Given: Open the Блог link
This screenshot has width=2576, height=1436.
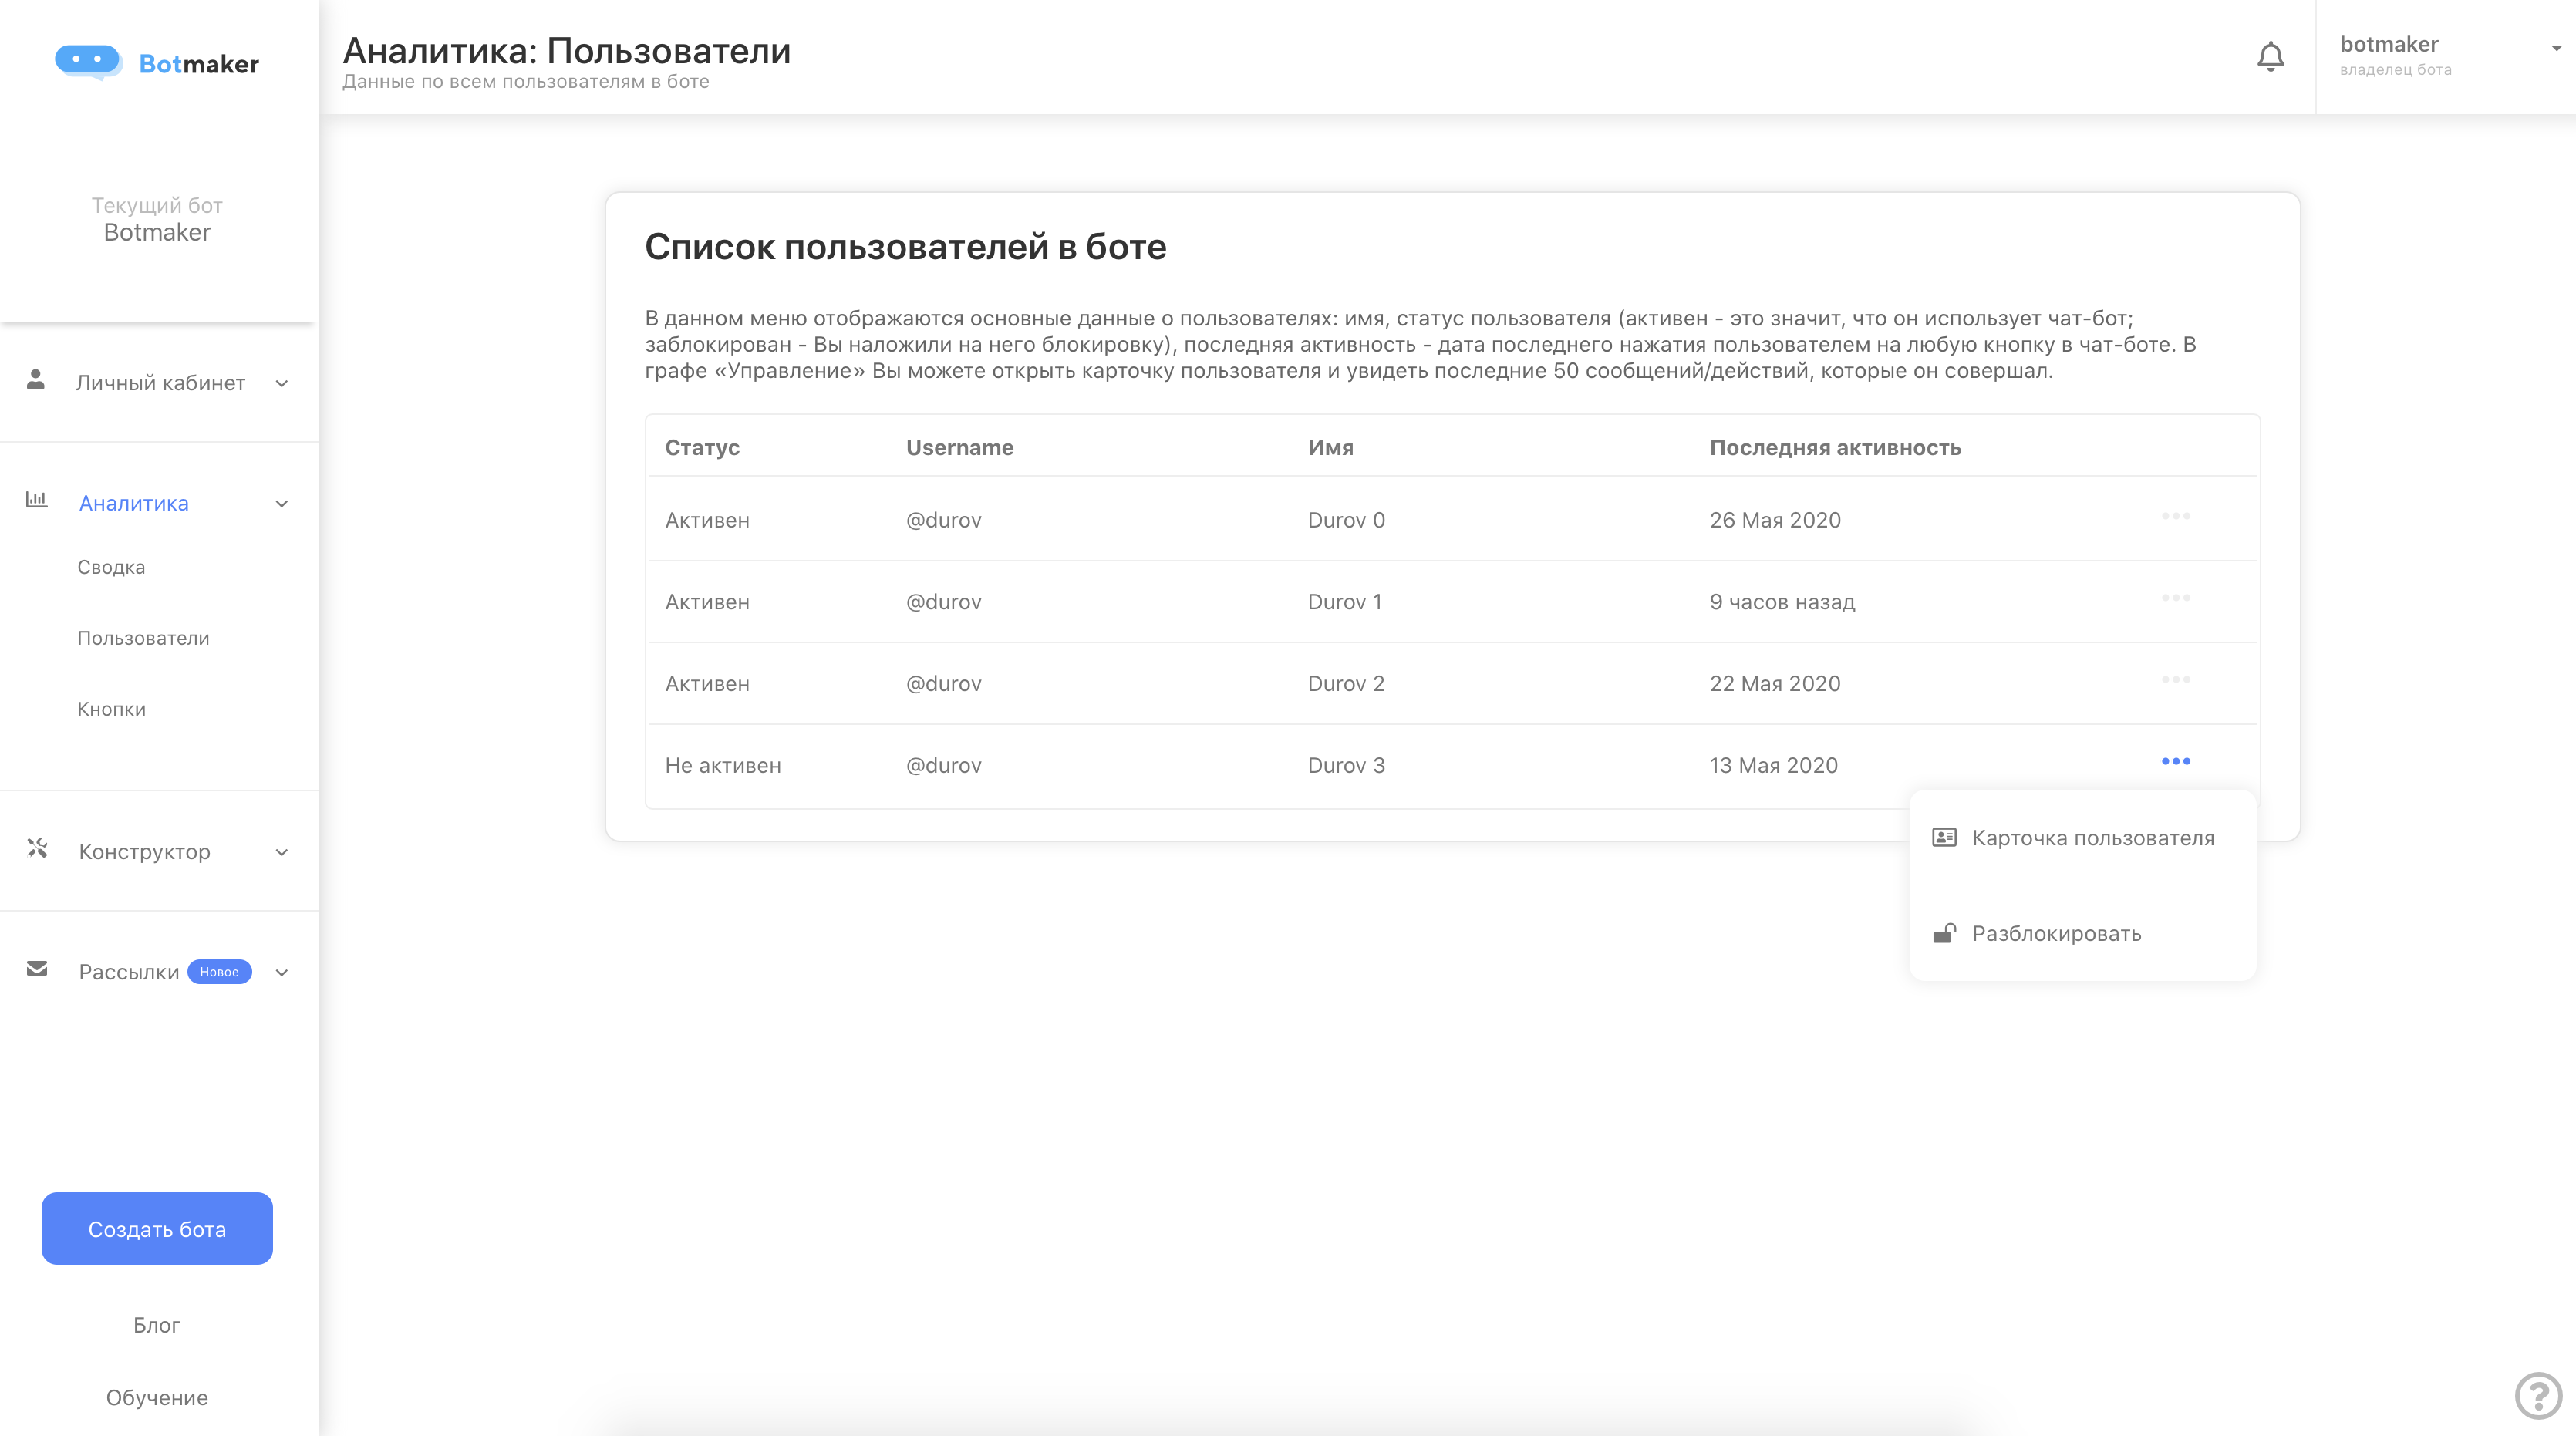Looking at the screenshot, I should click(157, 1325).
